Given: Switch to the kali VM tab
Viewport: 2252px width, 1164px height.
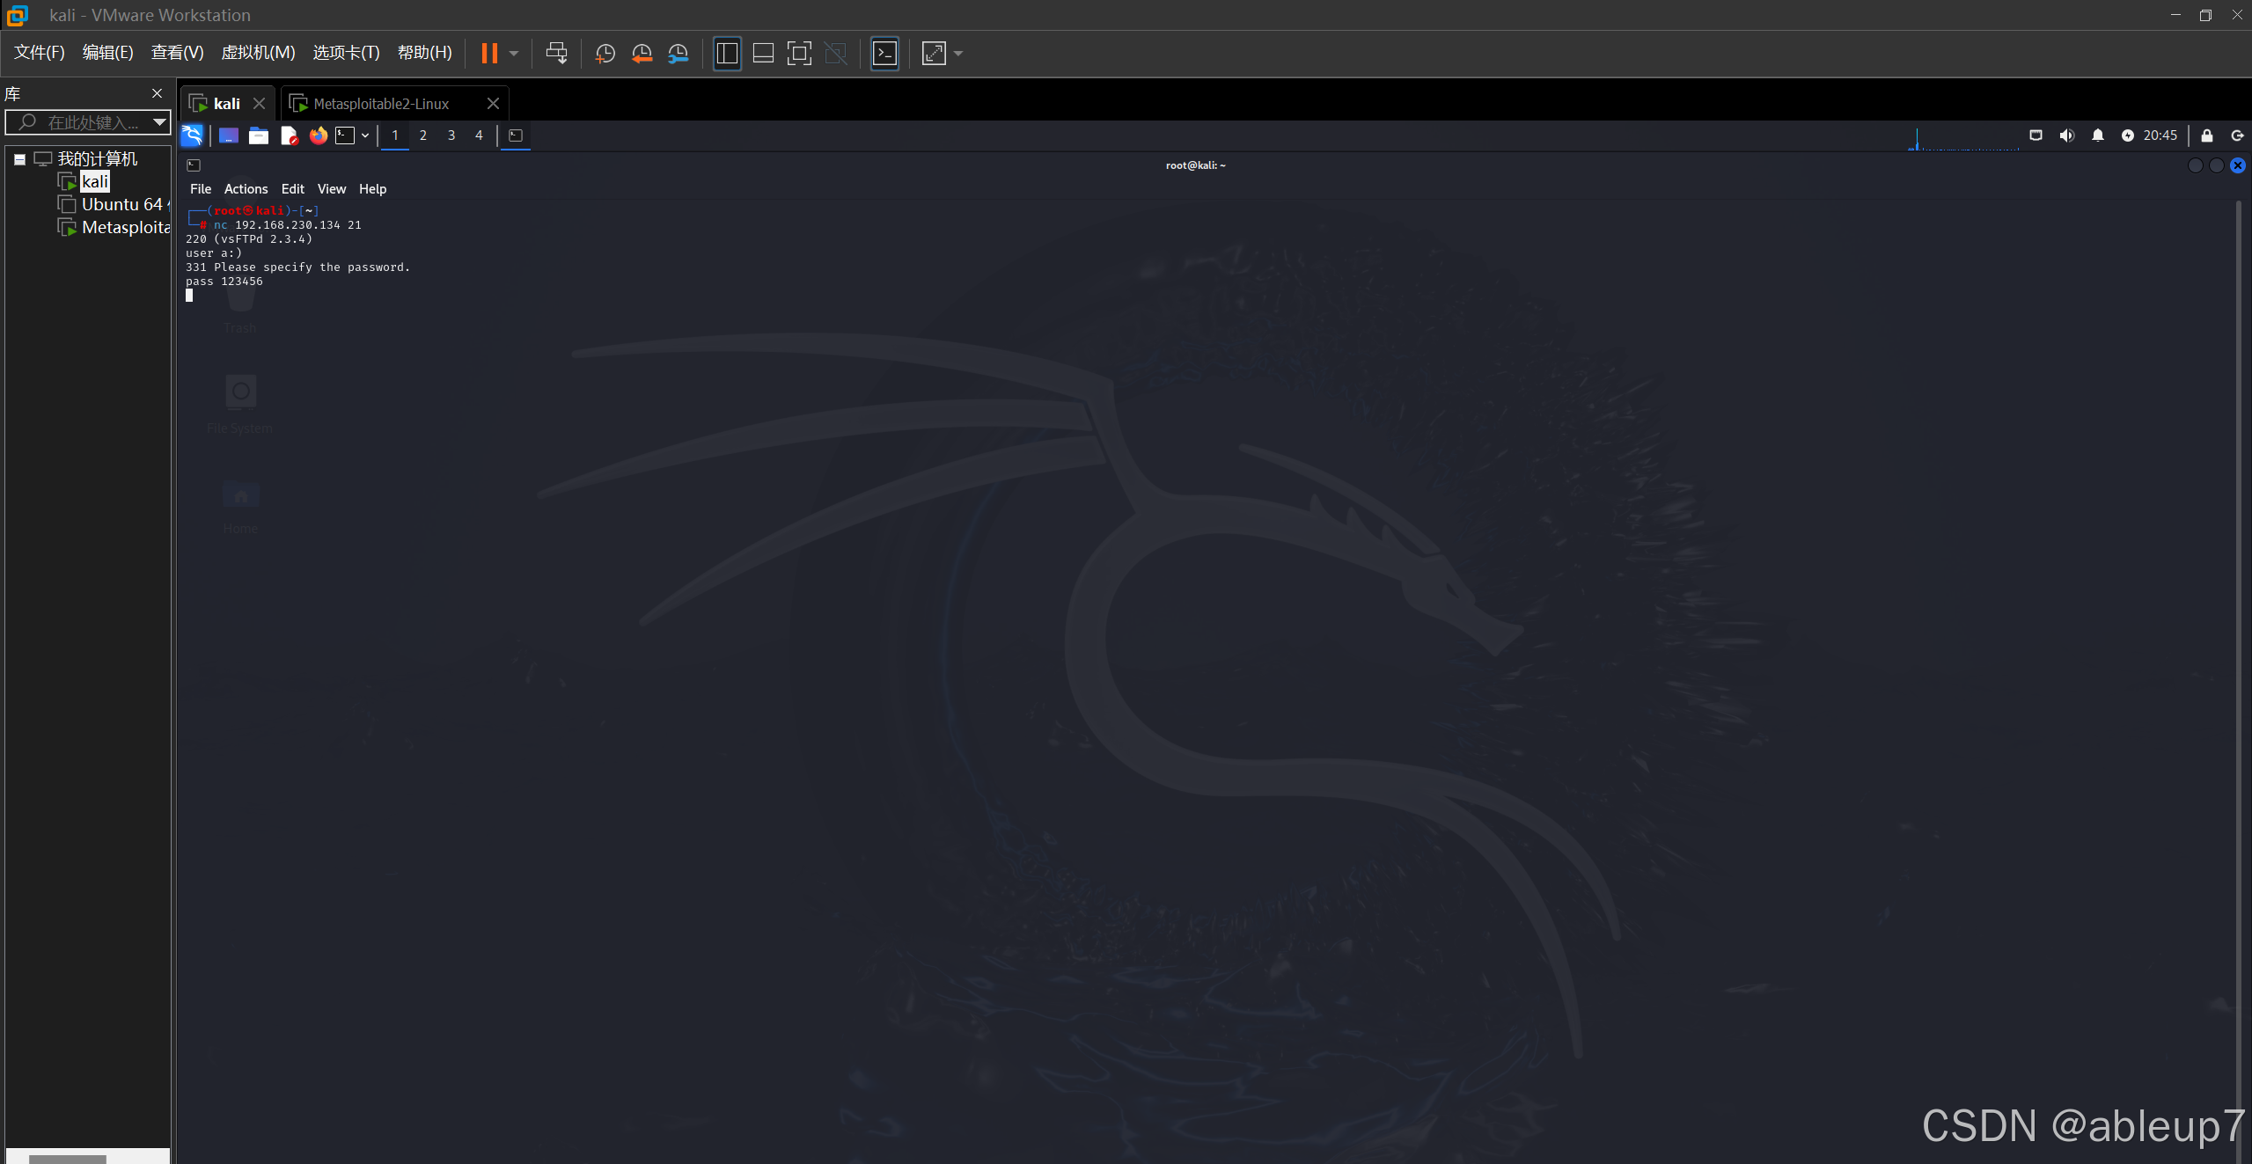Looking at the screenshot, I should click(227, 104).
